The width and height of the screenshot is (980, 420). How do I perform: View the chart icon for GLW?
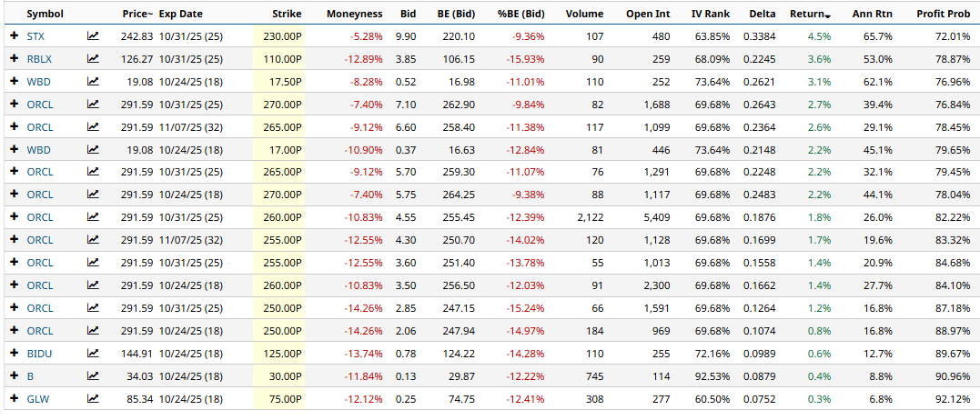pyautogui.click(x=93, y=398)
